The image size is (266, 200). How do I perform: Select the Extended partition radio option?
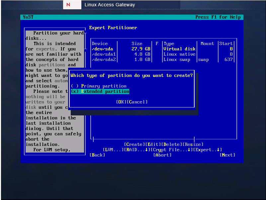[x=100, y=91]
